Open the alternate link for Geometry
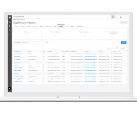137x114 pixels. pyautogui.click(x=91, y=65)
